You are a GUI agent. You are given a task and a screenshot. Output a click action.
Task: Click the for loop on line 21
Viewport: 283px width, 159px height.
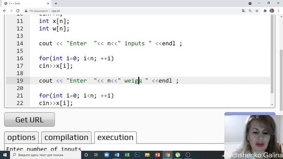coord(76,96)
